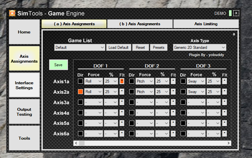Click the horizontal scrollbar thumb
Image resolution: width=252 pixels, height=158 pixels.
pyautogui.click(x=82, y=143)
